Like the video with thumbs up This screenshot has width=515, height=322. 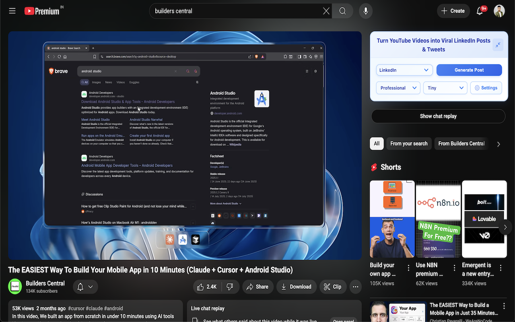[x=207, y=287]
